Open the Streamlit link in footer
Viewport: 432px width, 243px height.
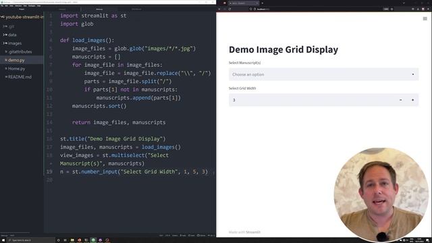(x=253, y=232)
